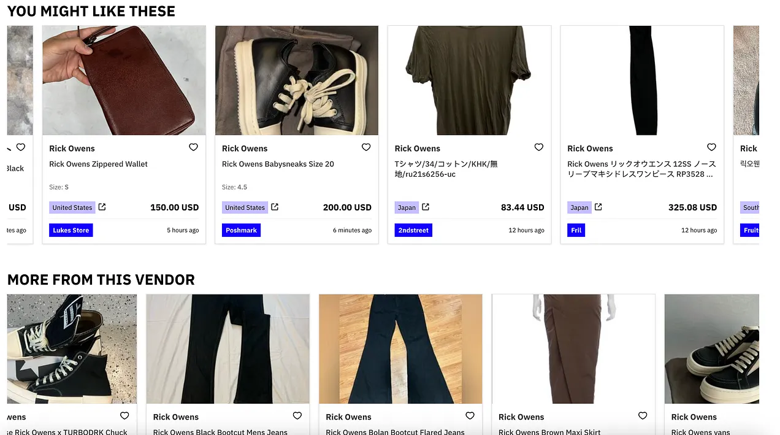Like the Rick Owens Babysneaks listing heart

tap(366, 147)
